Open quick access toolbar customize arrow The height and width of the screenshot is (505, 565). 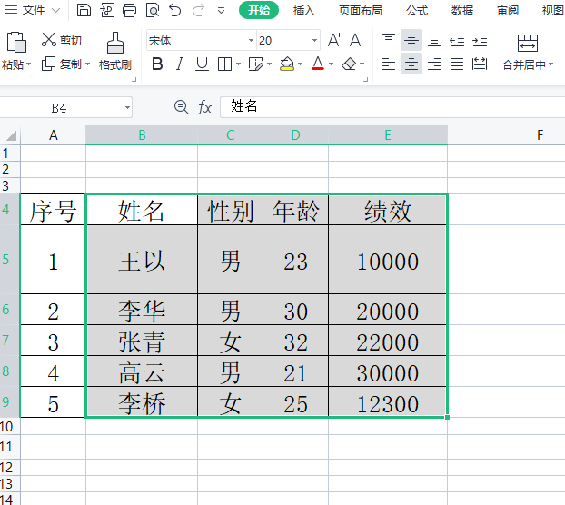tap(222, 11)
